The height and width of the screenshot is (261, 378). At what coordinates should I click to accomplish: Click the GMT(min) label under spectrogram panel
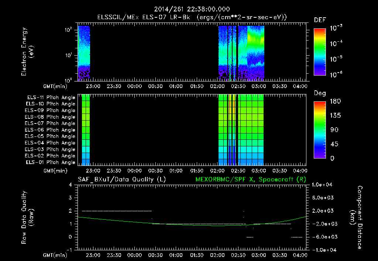55,86
